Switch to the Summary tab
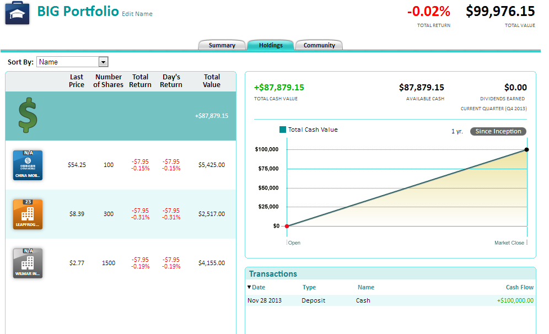Viewport: 549px width, 334px height. (x=222, y=45)
